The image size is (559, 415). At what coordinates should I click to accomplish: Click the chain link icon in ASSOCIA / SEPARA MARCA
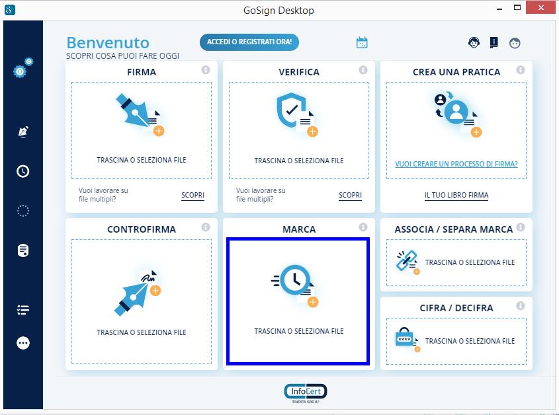click(x=408, y=262)
